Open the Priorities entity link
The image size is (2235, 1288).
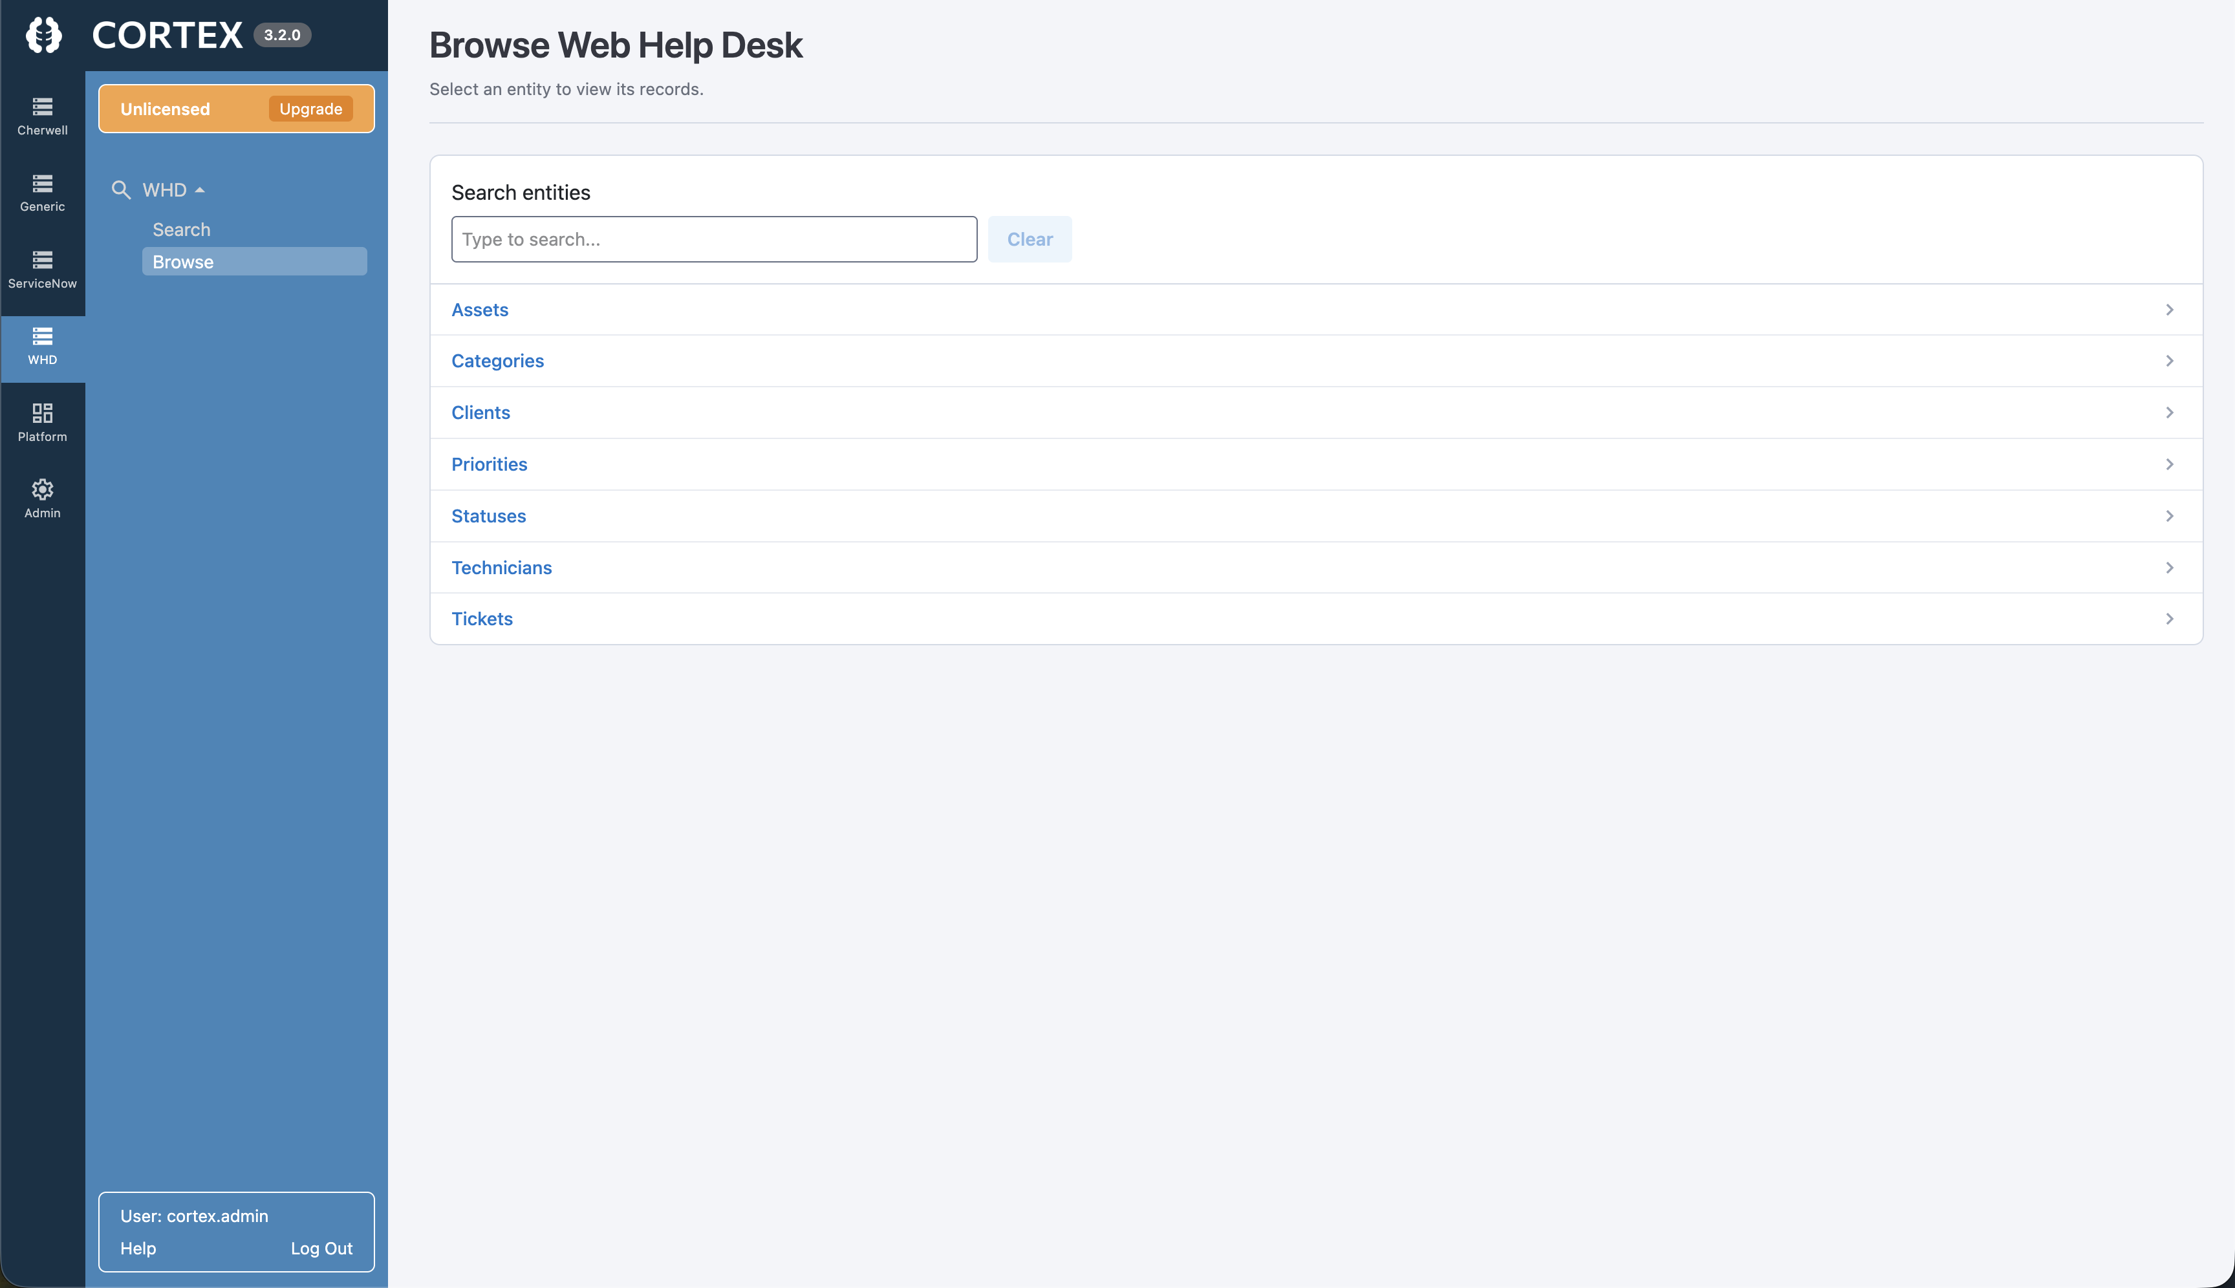[x=490, y=464]
